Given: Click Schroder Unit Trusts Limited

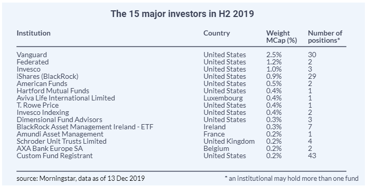Looking at the screenshot, I should point(61,141).
